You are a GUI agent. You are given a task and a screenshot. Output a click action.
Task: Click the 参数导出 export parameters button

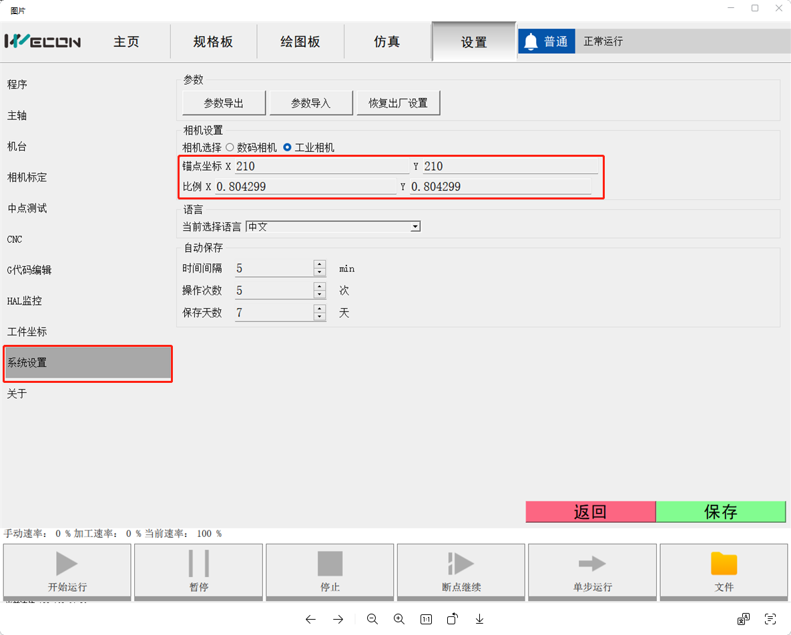pyautogui.click(x=224, y=103)
